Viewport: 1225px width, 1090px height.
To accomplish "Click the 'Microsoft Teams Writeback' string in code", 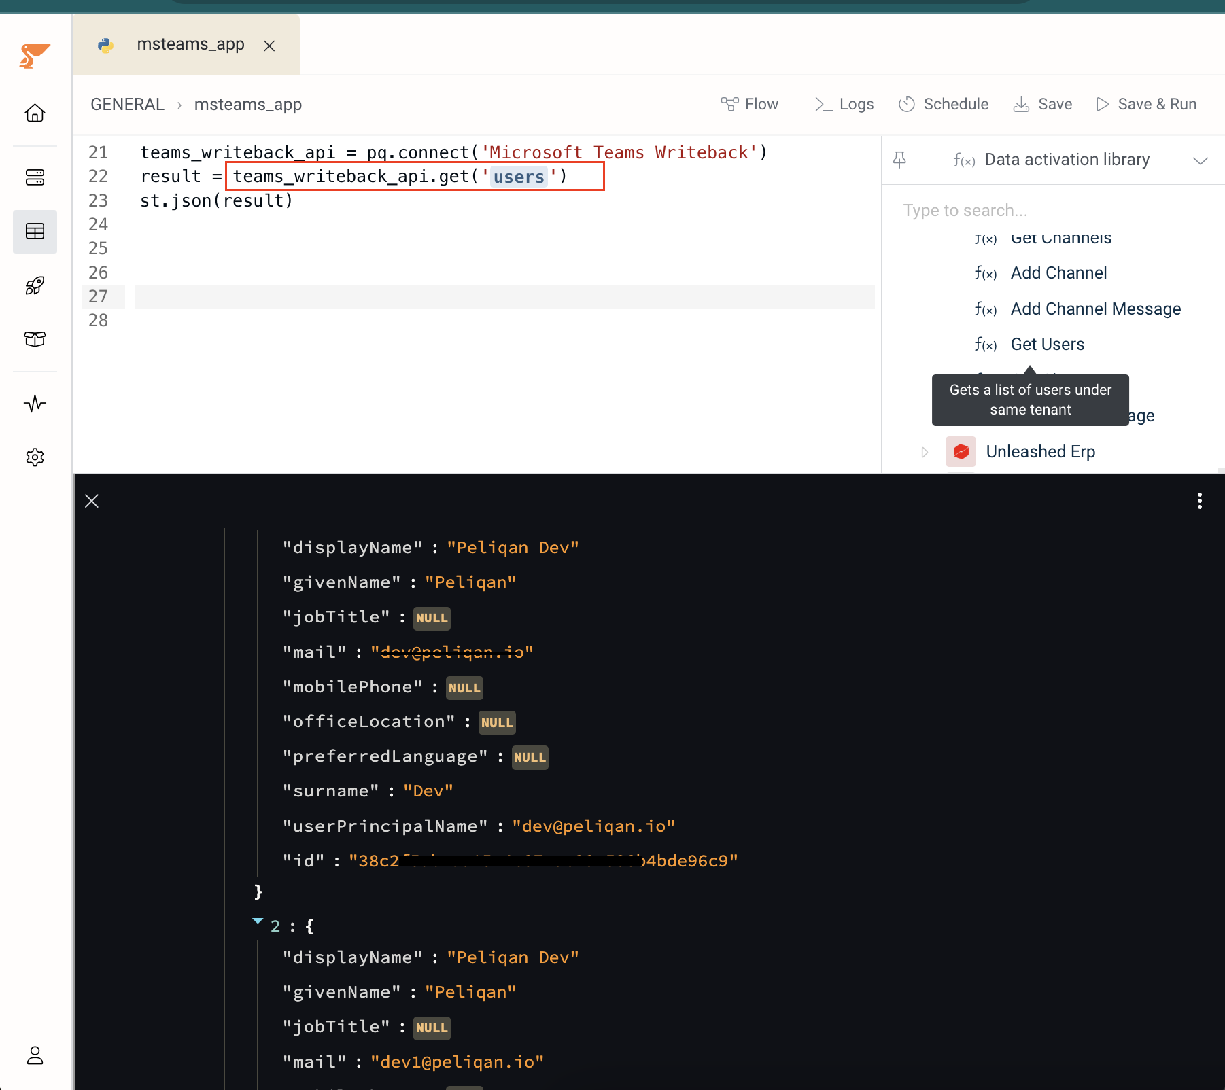I will point(619,152).
